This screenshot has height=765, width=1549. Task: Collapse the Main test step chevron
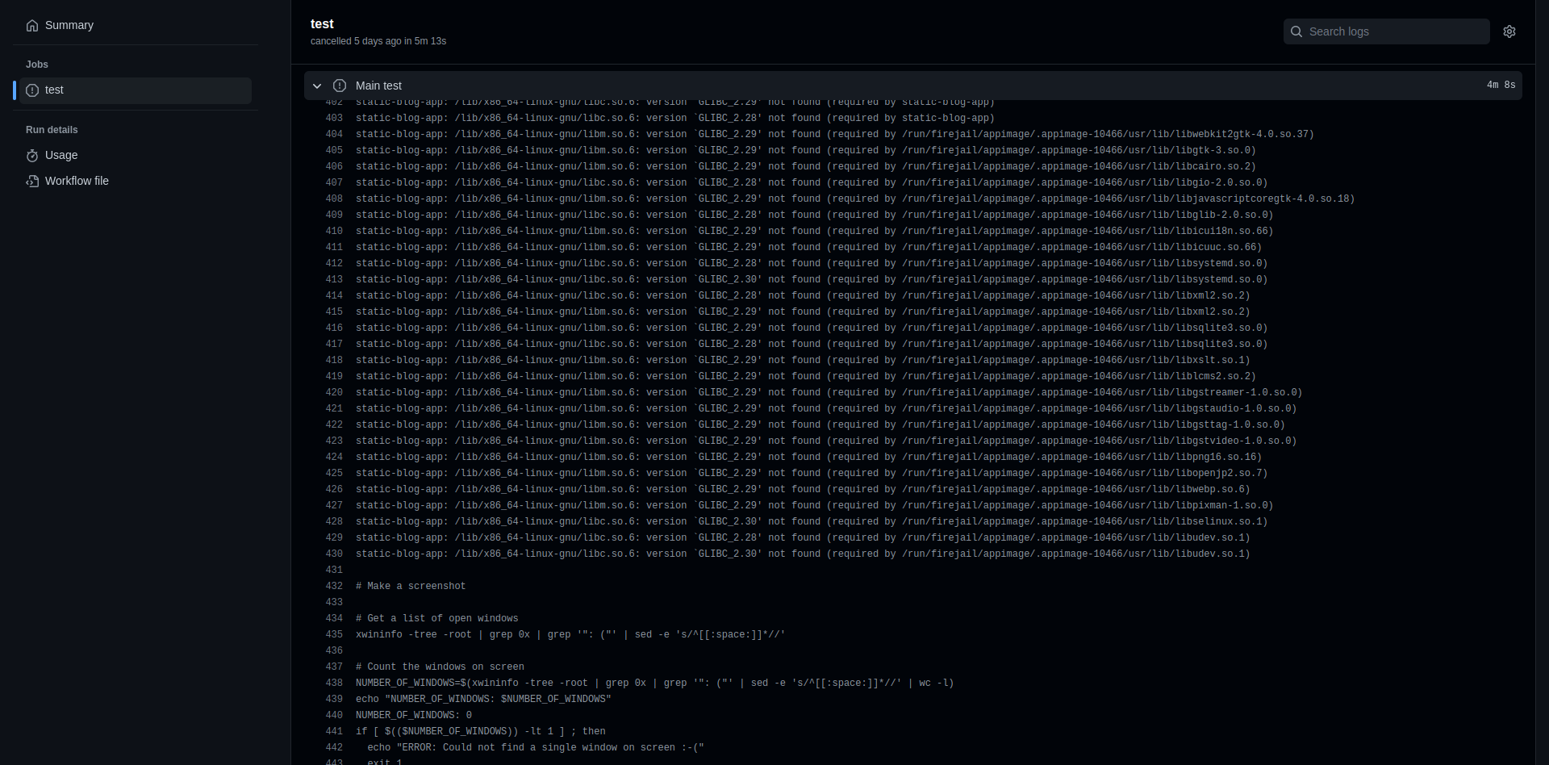tap(317, 86)
